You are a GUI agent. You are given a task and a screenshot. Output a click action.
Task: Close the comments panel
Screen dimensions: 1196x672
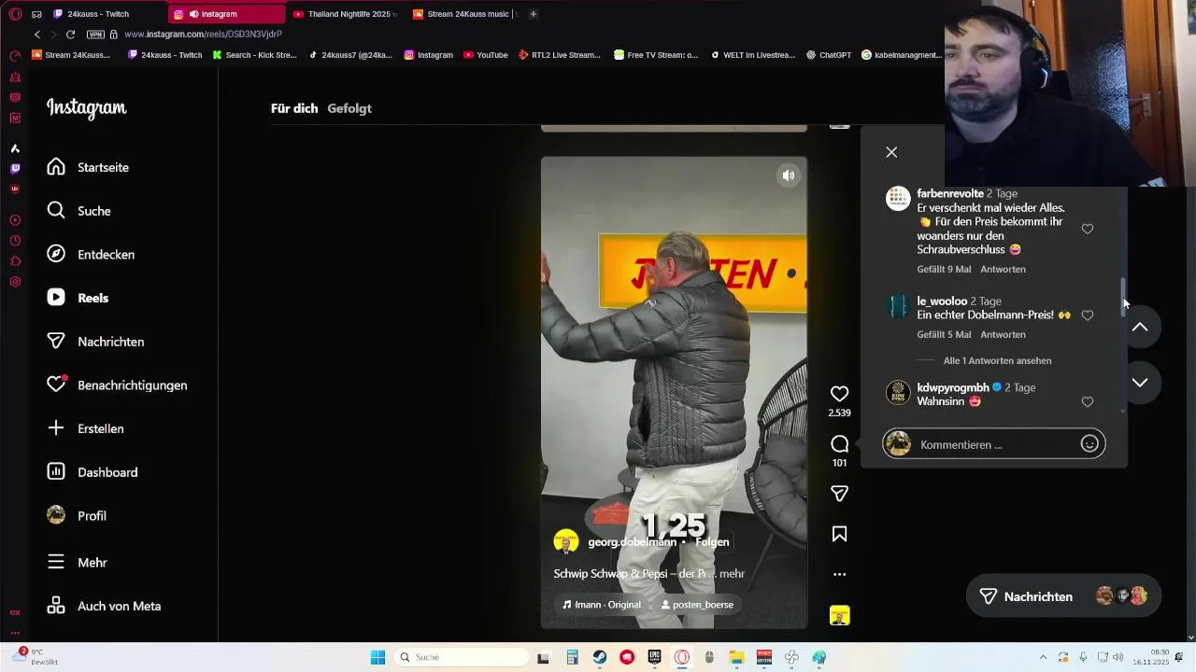tap(891, 152)
